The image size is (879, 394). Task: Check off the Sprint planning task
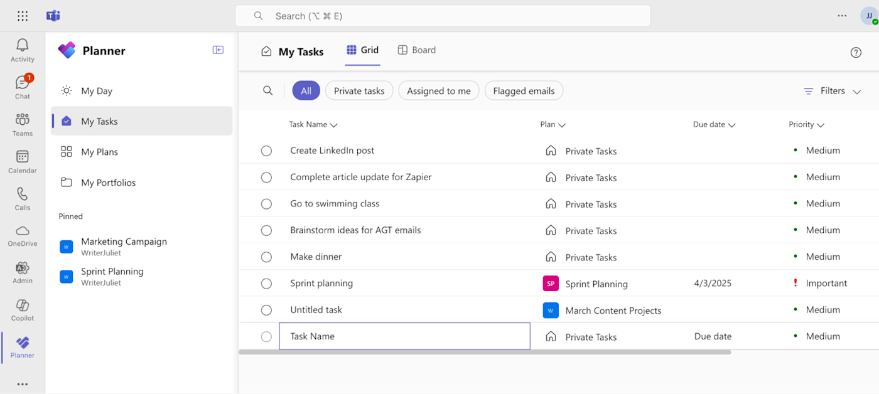pyautogui.click(x=266, y=284)
